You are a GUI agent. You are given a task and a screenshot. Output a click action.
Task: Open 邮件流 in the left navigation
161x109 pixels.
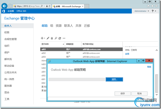point(8,59)
